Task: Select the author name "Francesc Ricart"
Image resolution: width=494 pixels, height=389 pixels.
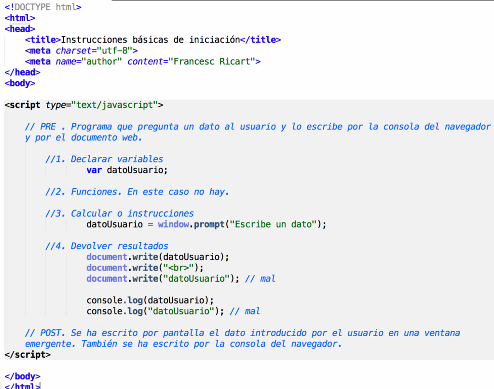Action: pyautogui.click(x=219, y=61)
